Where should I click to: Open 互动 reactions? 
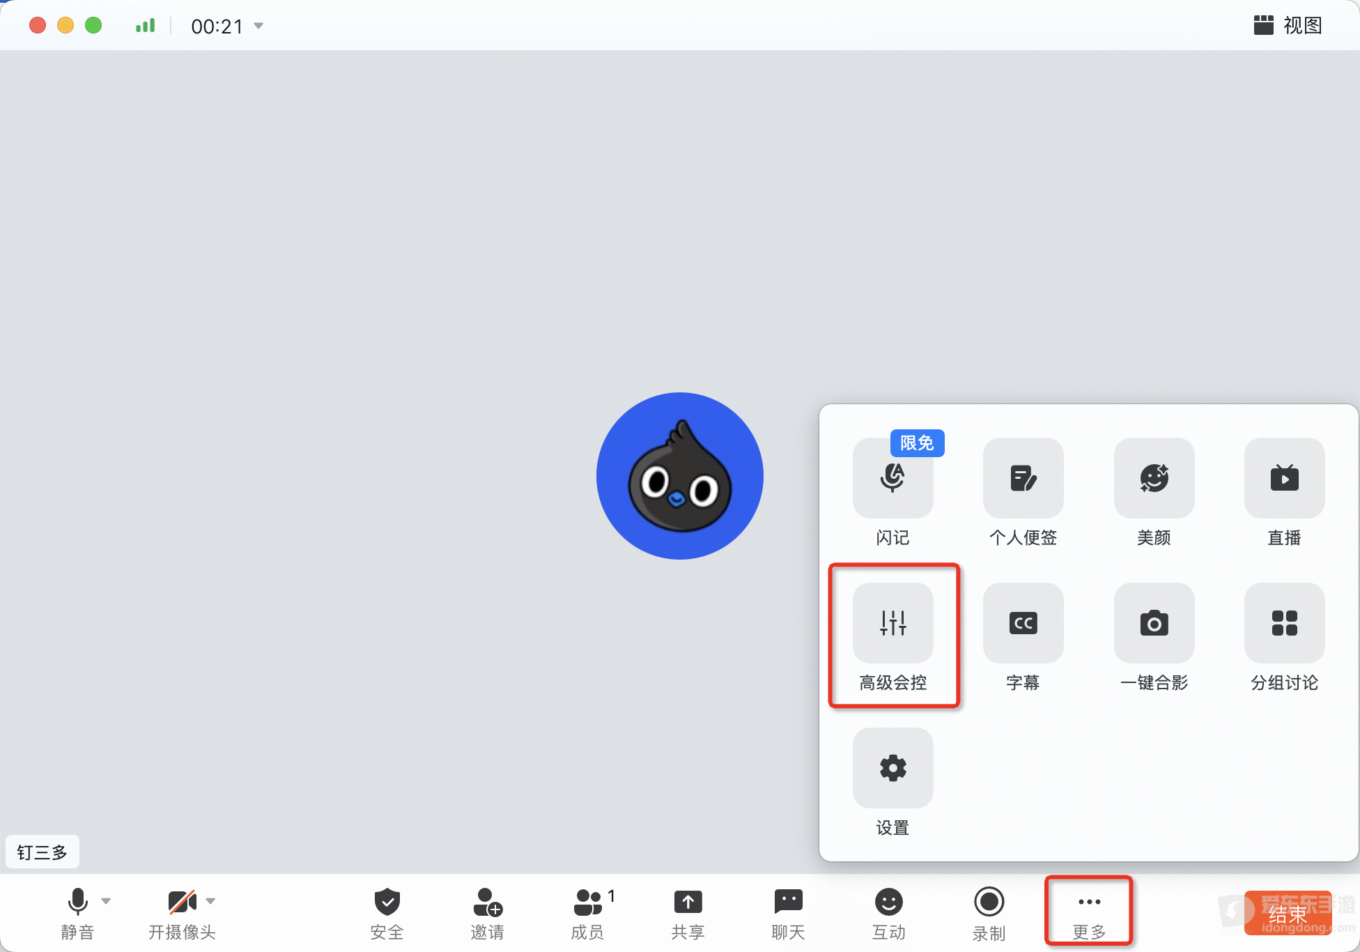click(888, 914)
